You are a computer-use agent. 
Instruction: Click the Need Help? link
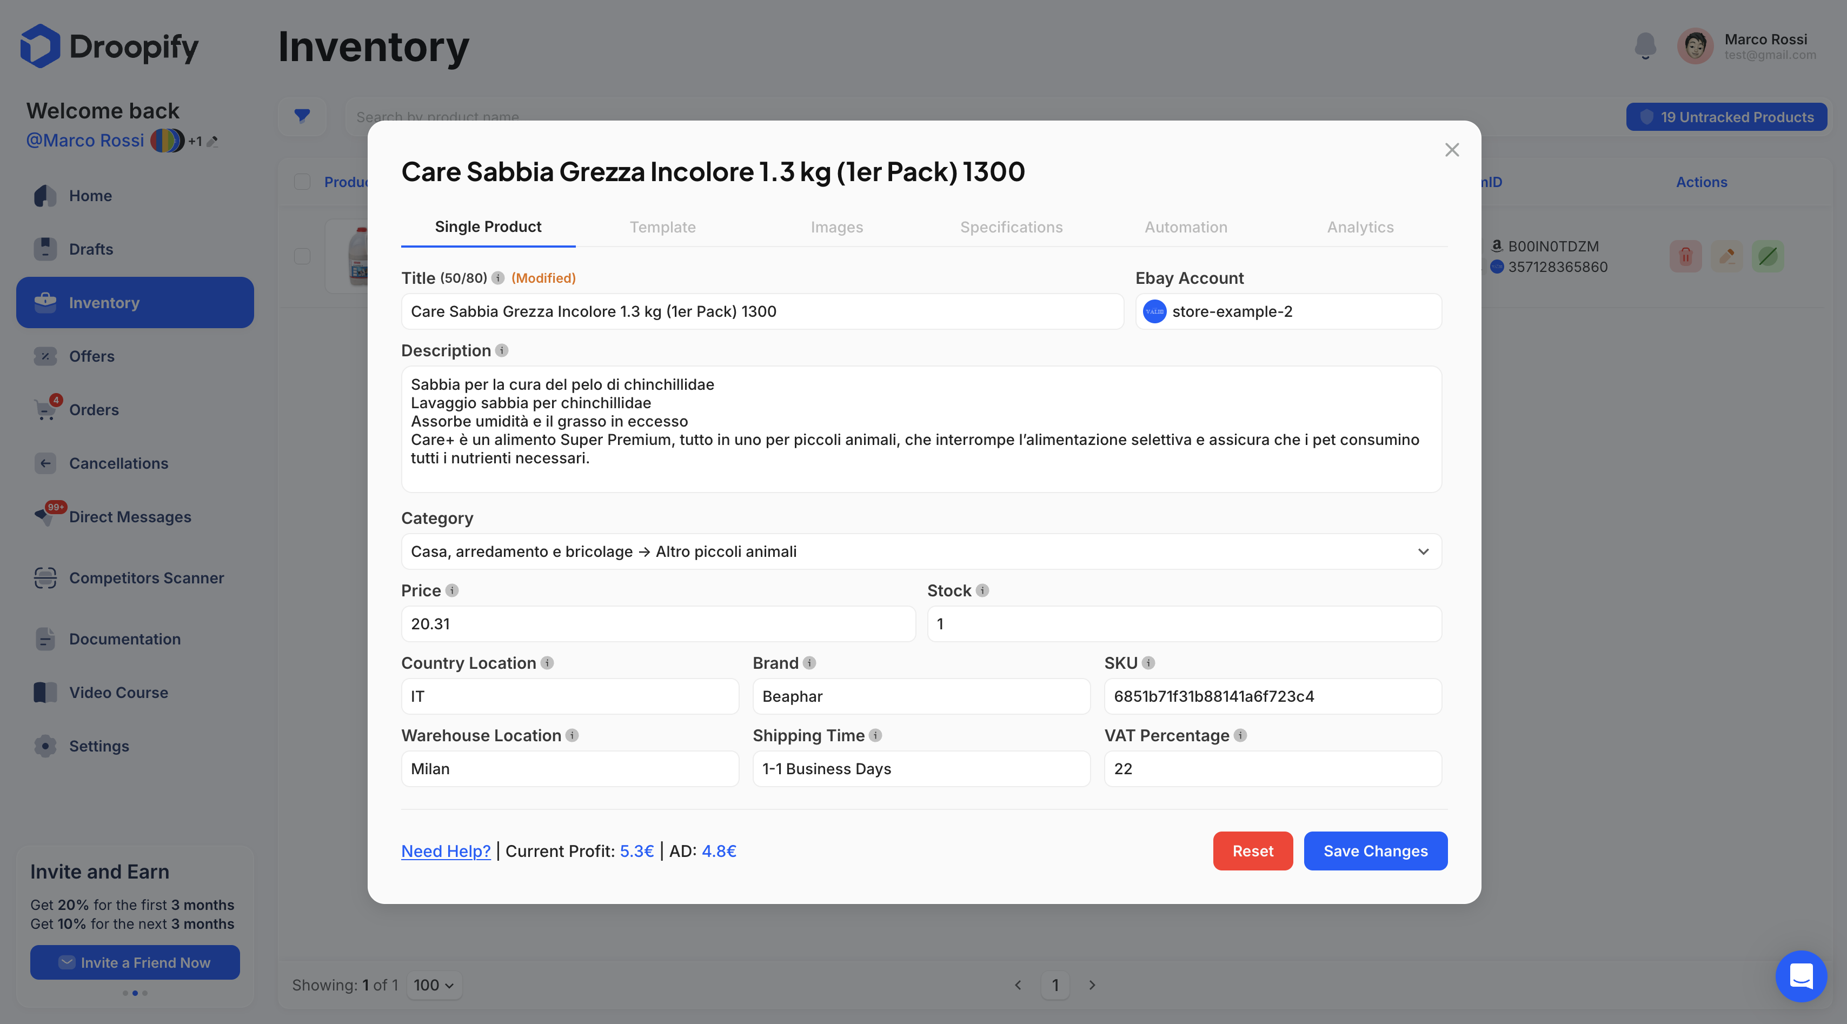click(x=446, y=851)
